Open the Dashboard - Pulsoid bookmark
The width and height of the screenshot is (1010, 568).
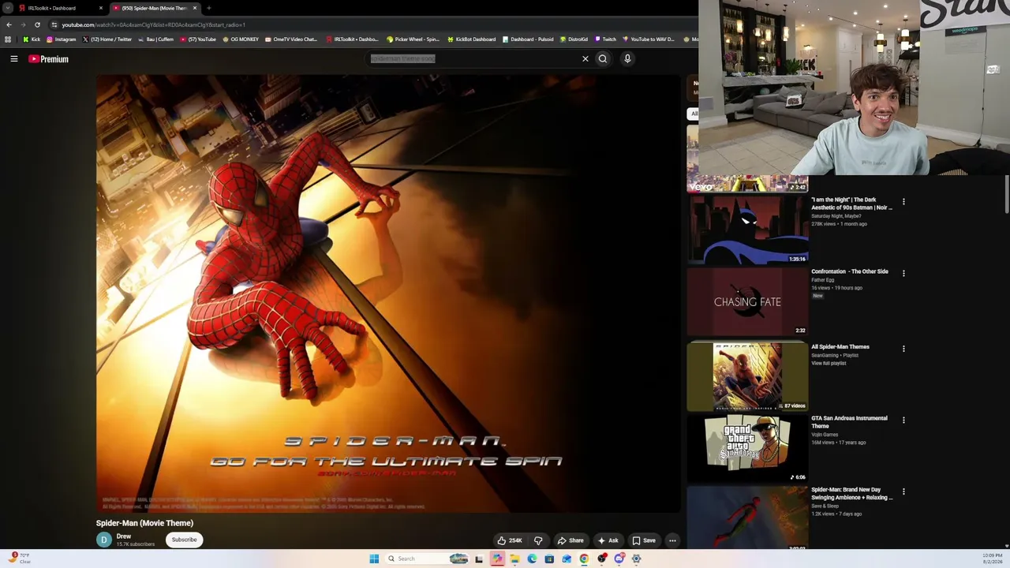click(528, 39)
